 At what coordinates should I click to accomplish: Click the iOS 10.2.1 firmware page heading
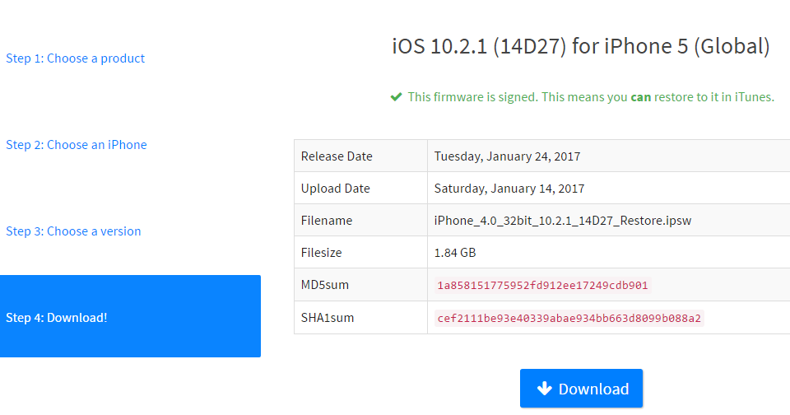tap(581, 46)
